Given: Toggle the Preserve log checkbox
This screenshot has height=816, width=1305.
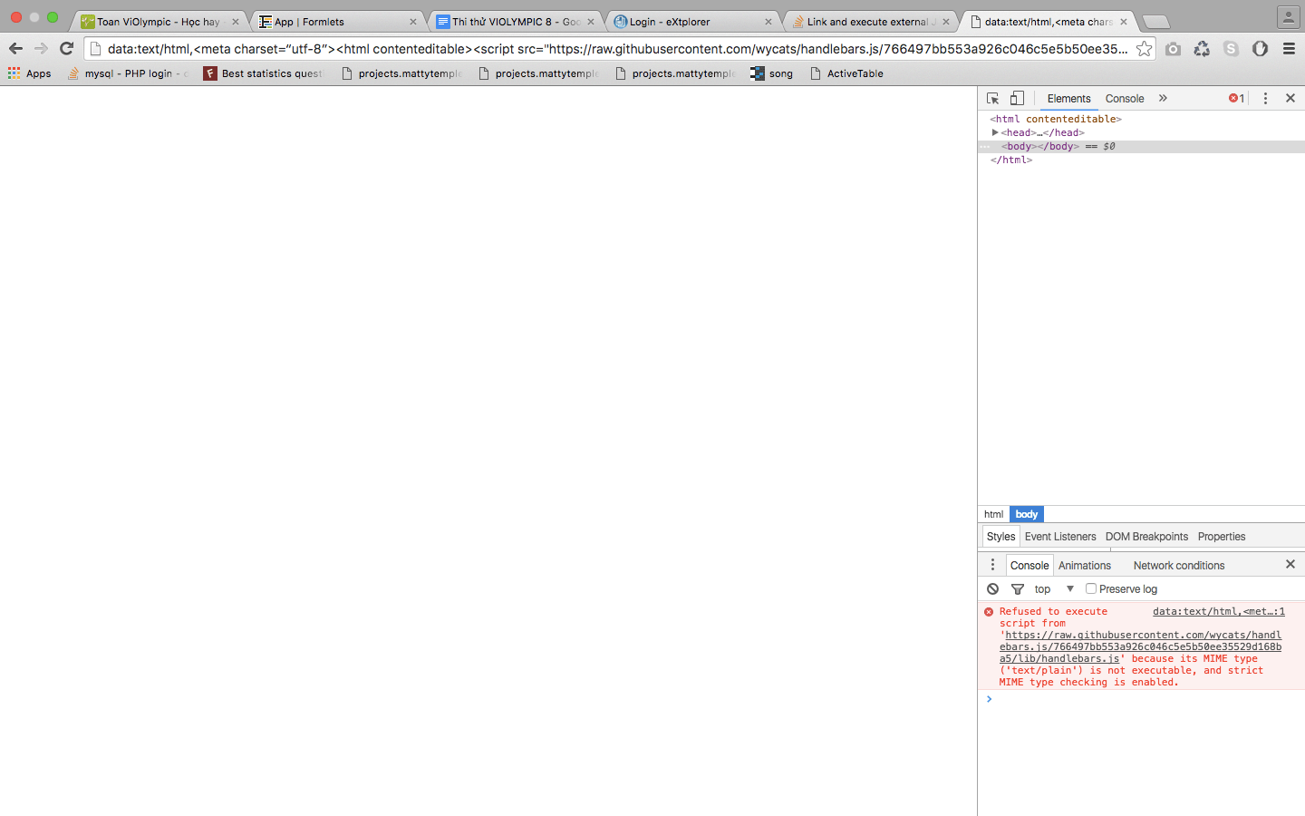Looking at the screenshot, I should [1091, 588].
